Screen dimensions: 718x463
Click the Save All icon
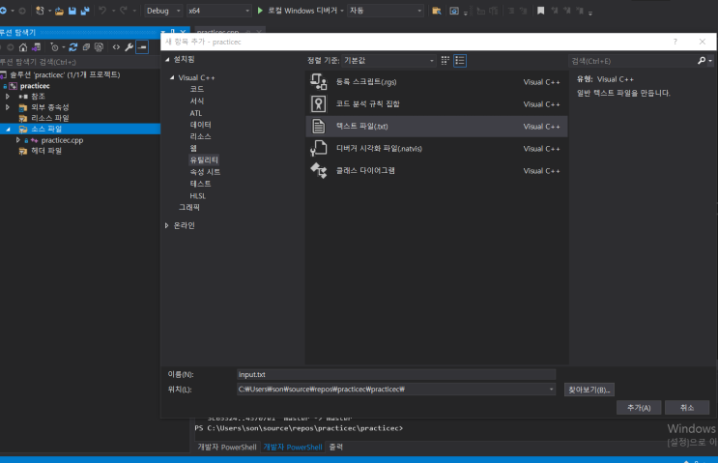[85, 11]
